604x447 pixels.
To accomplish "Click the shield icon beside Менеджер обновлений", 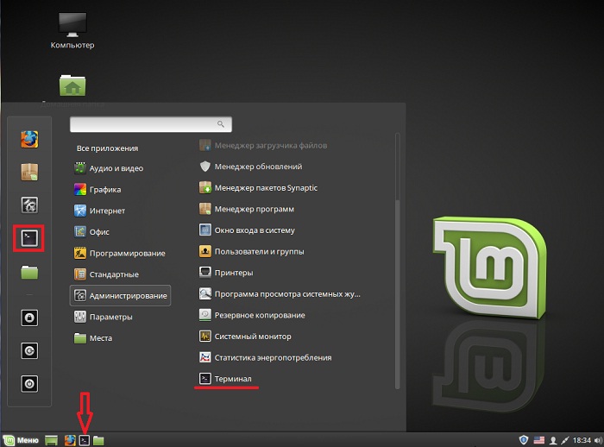I will (205, 167).
